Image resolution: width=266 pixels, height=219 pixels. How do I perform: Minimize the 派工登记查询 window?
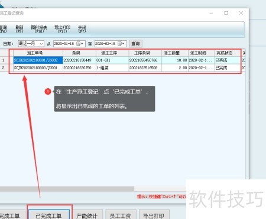tap(211, 13)
